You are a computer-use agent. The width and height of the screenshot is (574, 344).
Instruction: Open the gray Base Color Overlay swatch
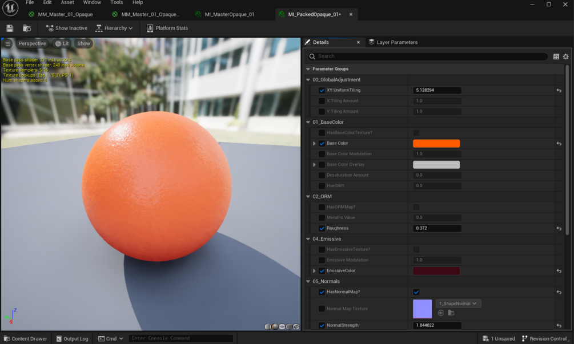point(436,164)
